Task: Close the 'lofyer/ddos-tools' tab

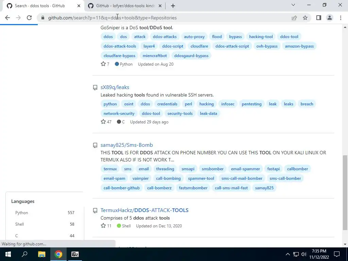Action: tap(160, 6)
